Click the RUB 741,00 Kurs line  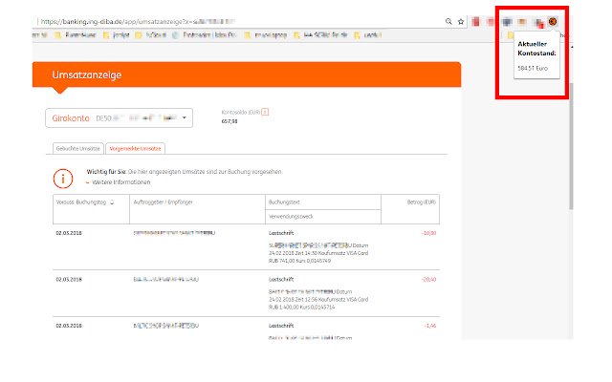[x=299, y=261]
